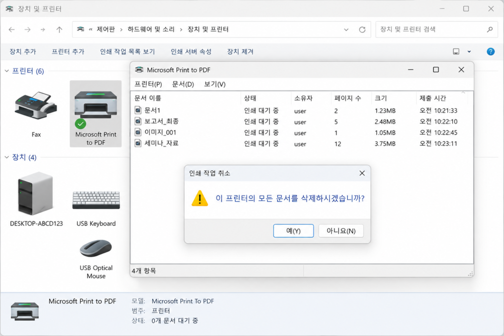Click 프린터 추가 toolbar command
The width and height of the screenshot is (504, 336).
[68, 51]
